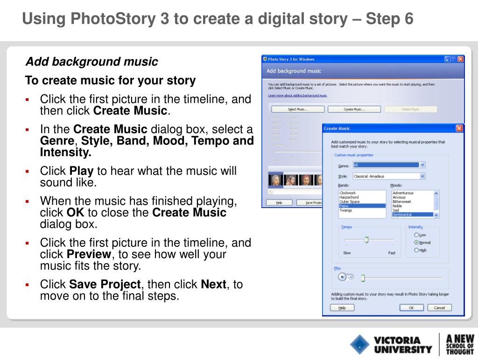Screen dimensions: 478x359
Task: Select the third timeline picture thumbnail
Action: click(306, 180)
